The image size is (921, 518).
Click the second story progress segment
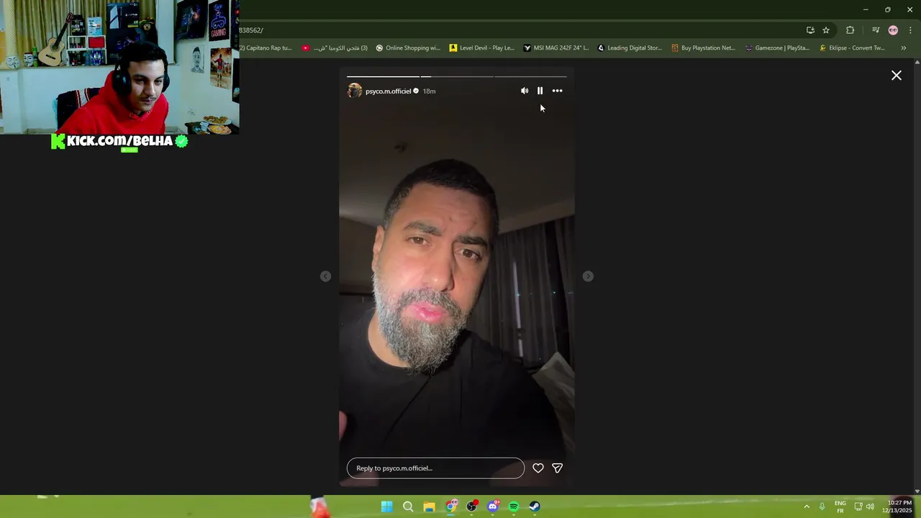coord(457,76)
